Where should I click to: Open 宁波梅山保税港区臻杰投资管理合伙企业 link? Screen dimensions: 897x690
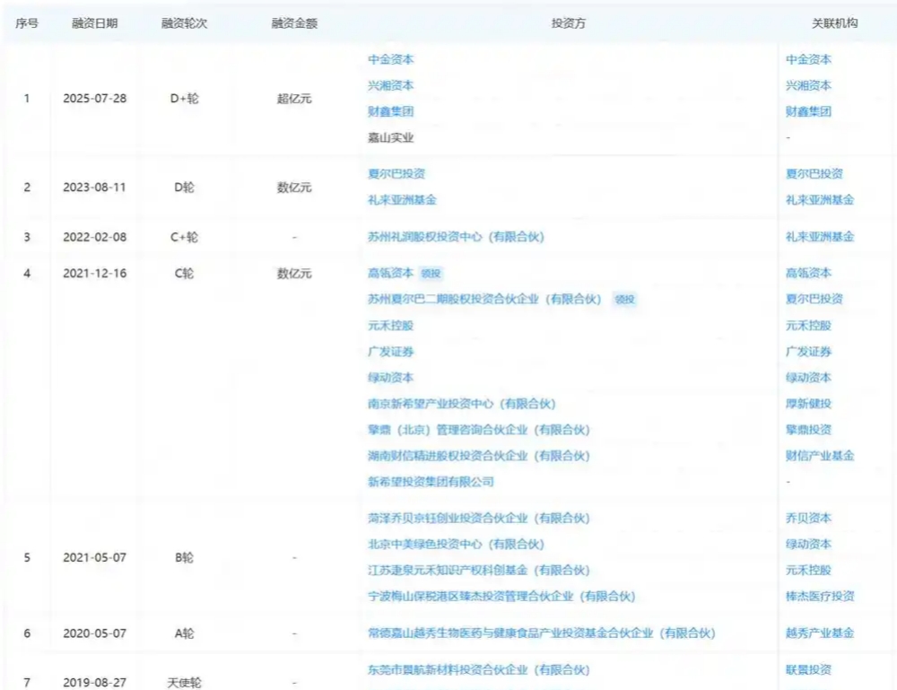coord(501,596)
